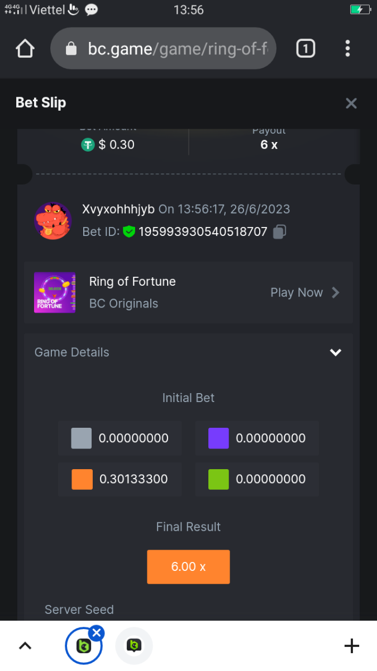Expand the bottom tab bar up-arrow
This screenshot has height=671, width=377.
click(25, 646)
